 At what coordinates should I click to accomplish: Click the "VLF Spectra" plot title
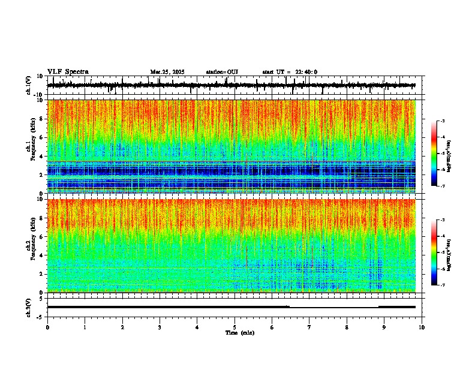click(x=68, y=71)
